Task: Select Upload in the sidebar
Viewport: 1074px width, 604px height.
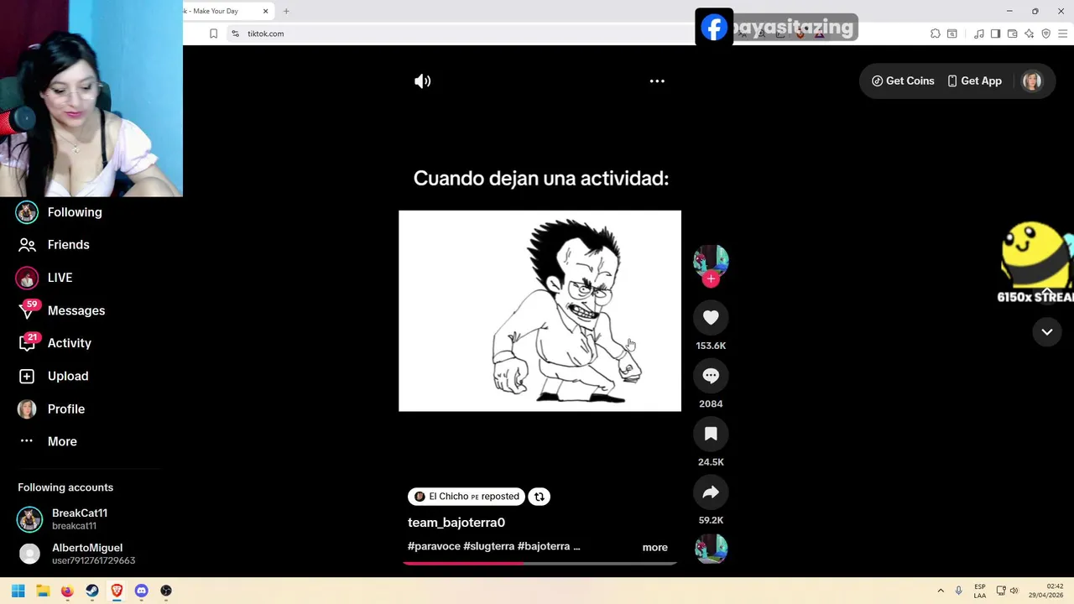Action: point(68,376)
